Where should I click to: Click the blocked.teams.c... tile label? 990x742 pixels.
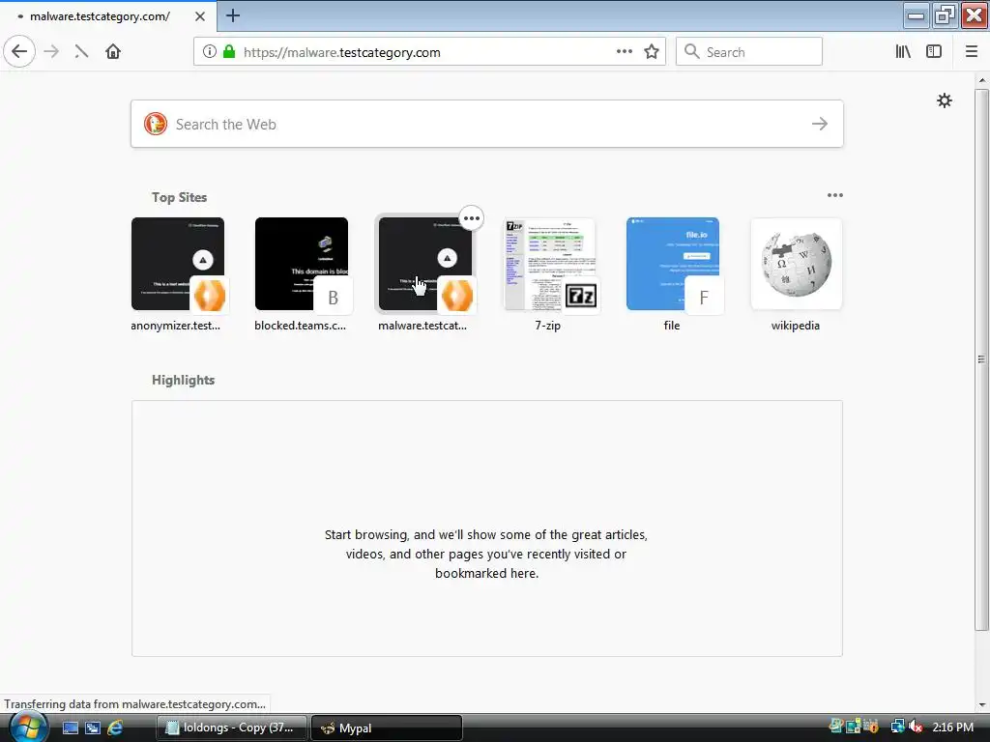coord(300,326)
